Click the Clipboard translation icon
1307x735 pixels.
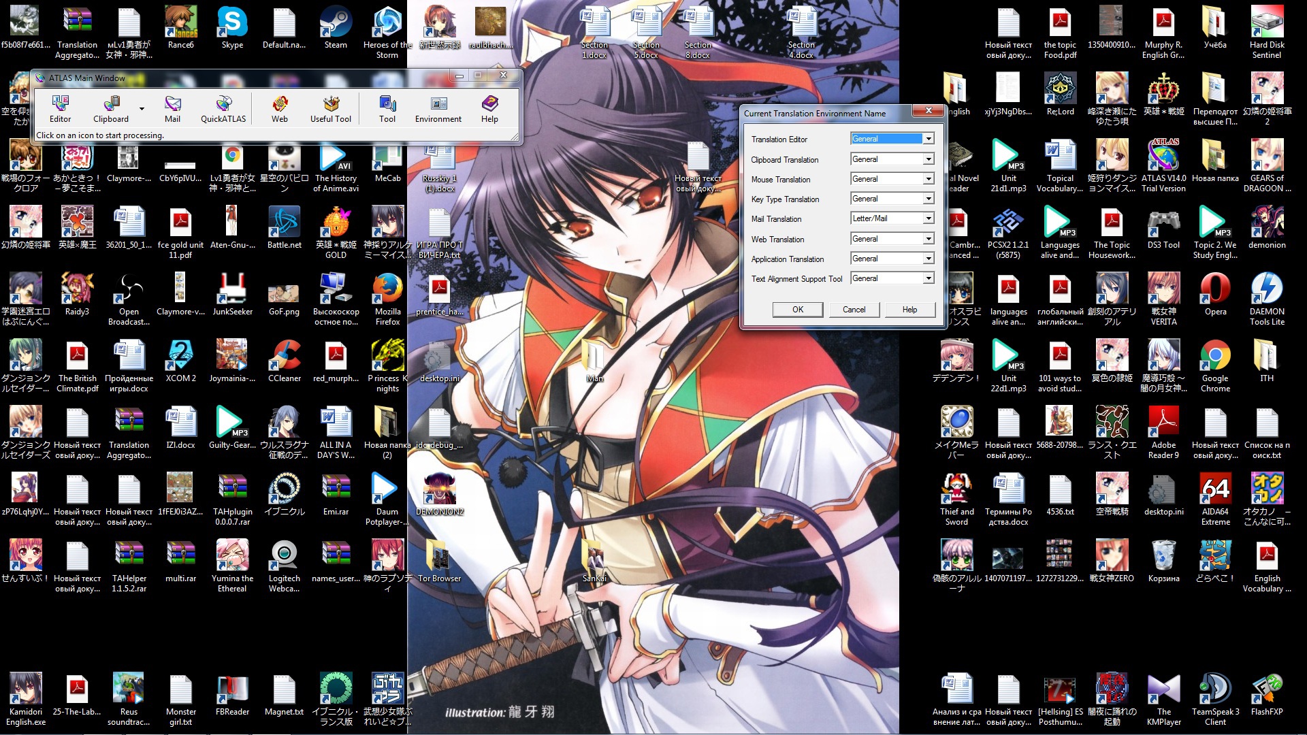click(111, 109)
